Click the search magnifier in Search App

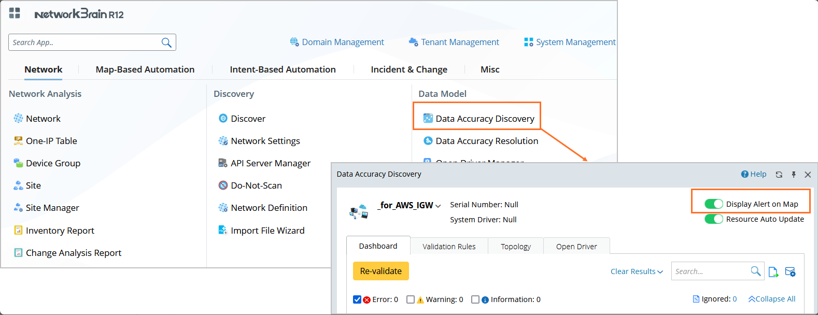tap(166, 42)
